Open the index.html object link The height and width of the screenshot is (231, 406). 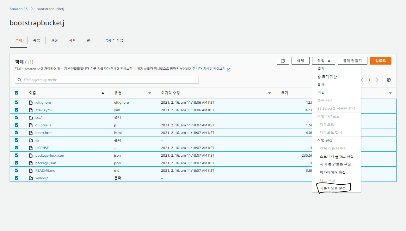[44, 133]
